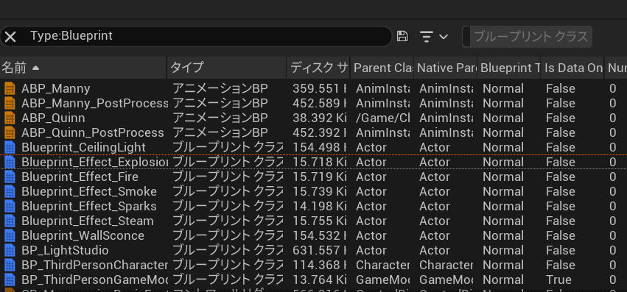
Task: Select the Parent Class column header
Action: click(x=382, y=68)
